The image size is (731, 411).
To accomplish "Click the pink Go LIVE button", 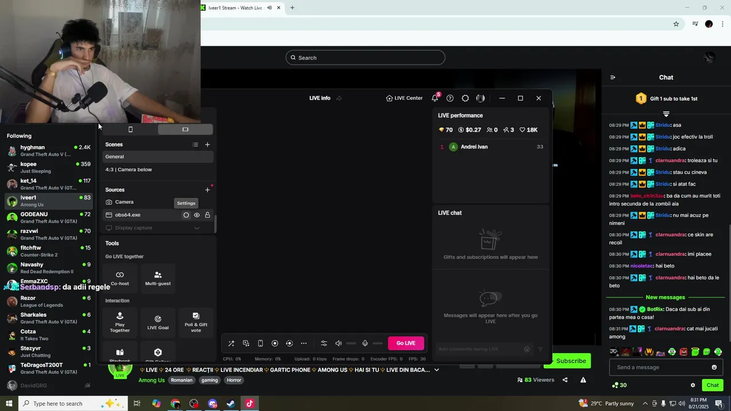I will pyautogui.click(x=405, y=343).
